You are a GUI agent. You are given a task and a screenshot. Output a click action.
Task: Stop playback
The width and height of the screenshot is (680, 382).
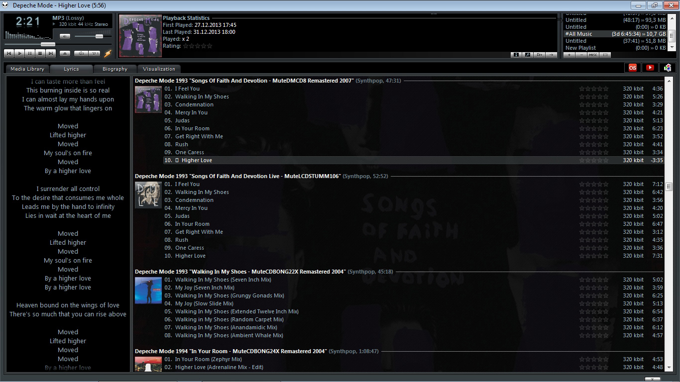[x=40, y=53]
